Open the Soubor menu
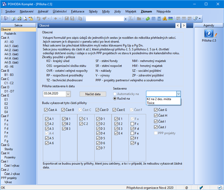 (10, 11)
